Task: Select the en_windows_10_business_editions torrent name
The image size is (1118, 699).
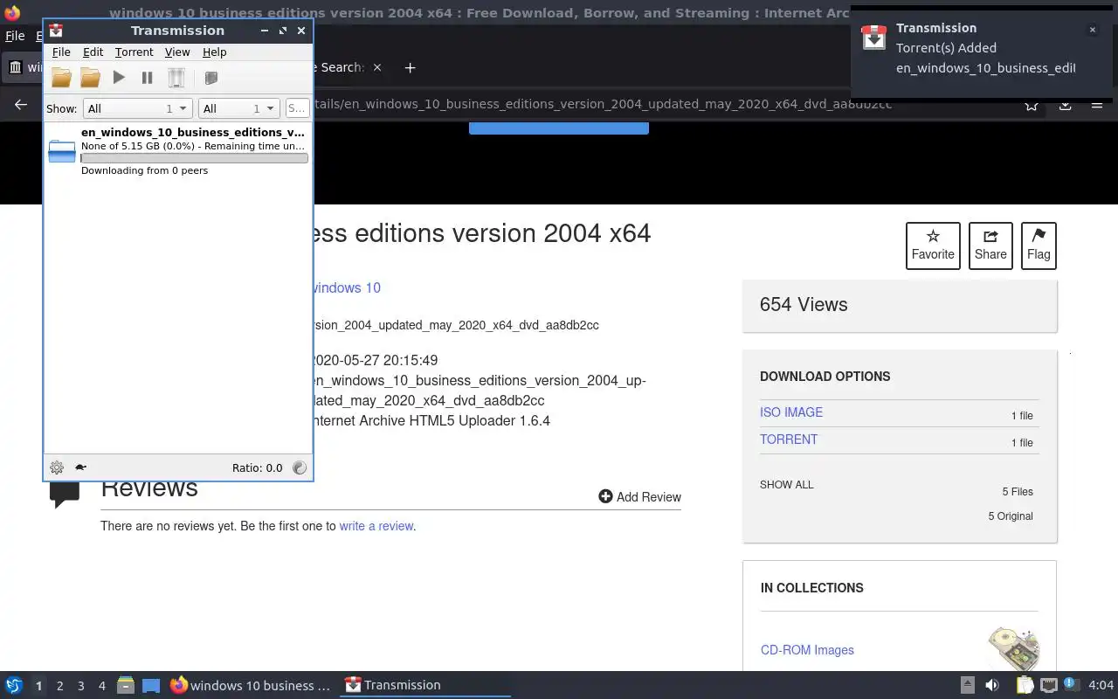Action: pyautogui.click(x=193, y=132)
